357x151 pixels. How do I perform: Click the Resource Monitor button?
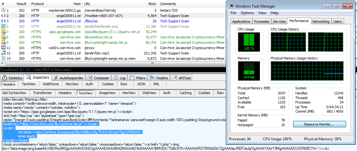[319, 124]
